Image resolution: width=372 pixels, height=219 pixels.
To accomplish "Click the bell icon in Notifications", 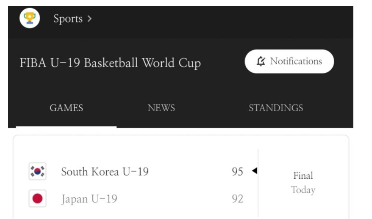I will click(261, 61).
